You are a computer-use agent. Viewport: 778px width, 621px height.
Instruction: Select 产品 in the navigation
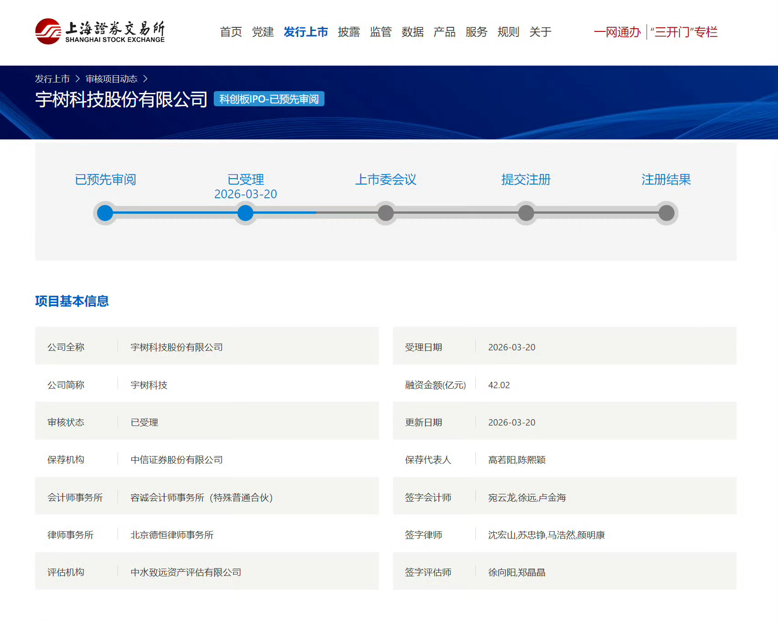444,32
